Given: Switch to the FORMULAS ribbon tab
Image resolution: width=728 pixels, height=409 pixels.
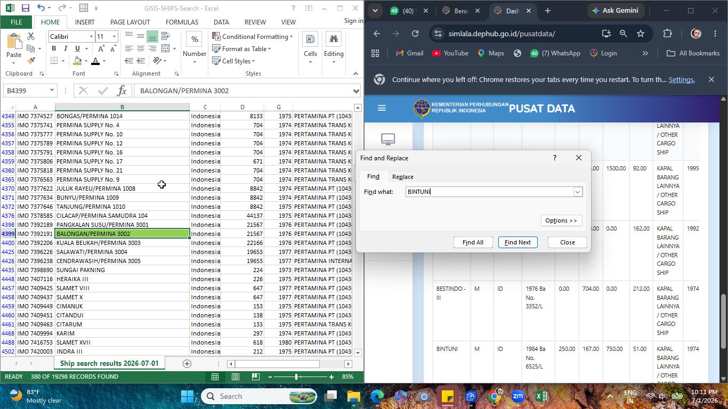Looking at the screenshot, I should (x=182, y=22).
